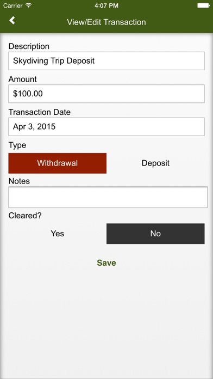Viewport: 213px width, 379px height.
Task: Open the Apr 3, 2015 date picker
Action: pyautogui.click(x=106, y=127)
